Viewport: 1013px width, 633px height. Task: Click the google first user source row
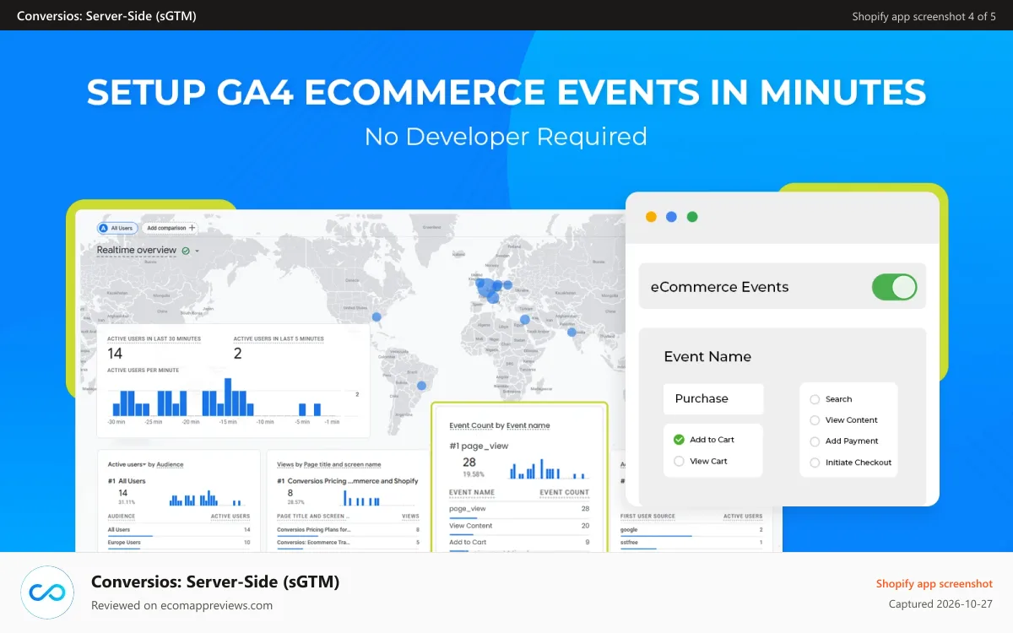(691, 530)
